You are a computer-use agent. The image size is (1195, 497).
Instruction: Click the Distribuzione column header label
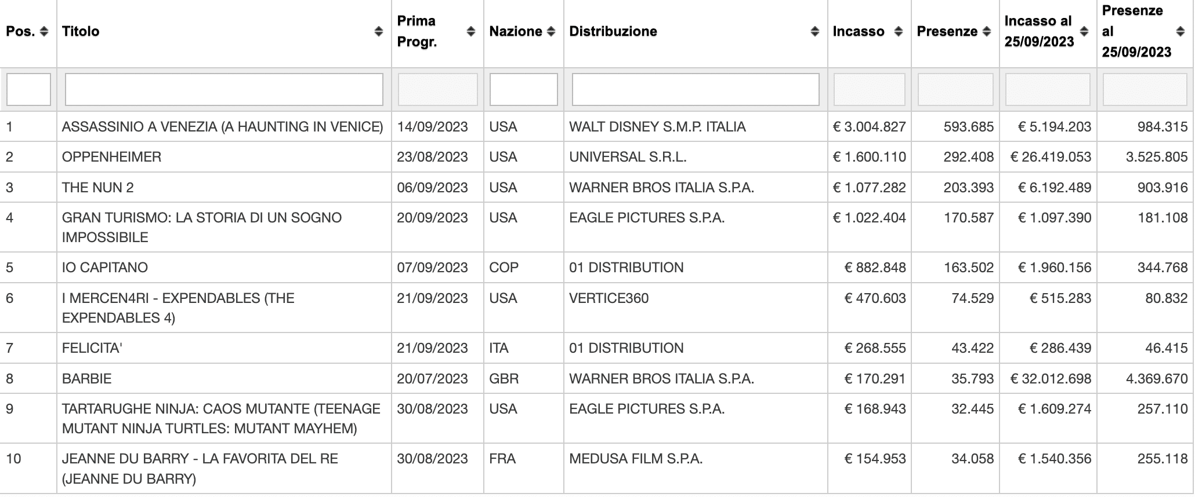click(613, 31)
